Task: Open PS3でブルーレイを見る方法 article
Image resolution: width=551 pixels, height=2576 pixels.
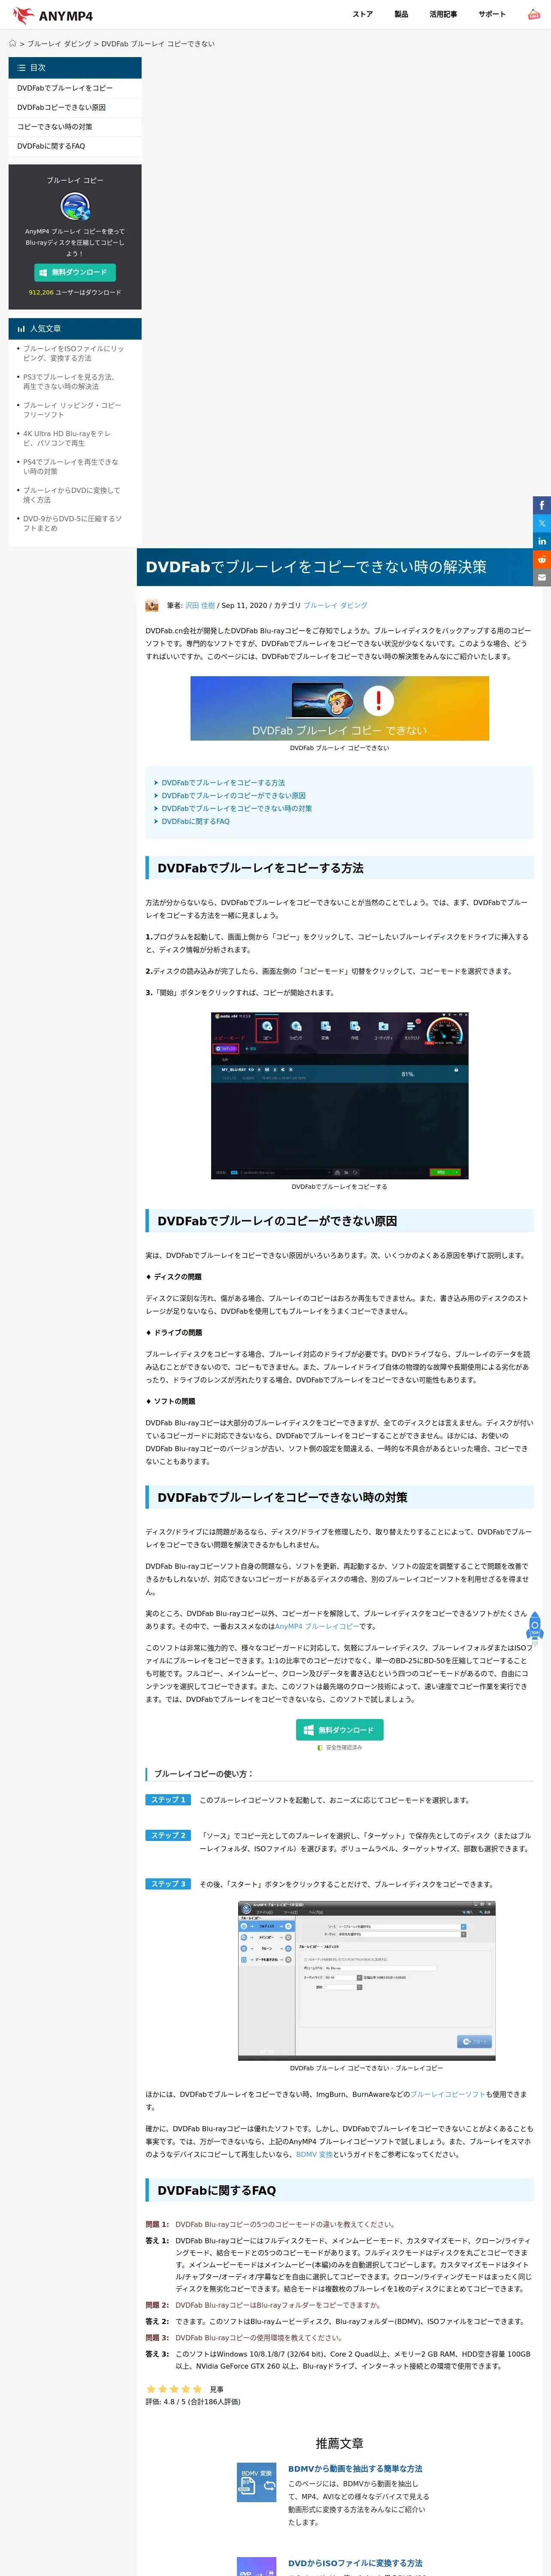Action: point(70,382)
